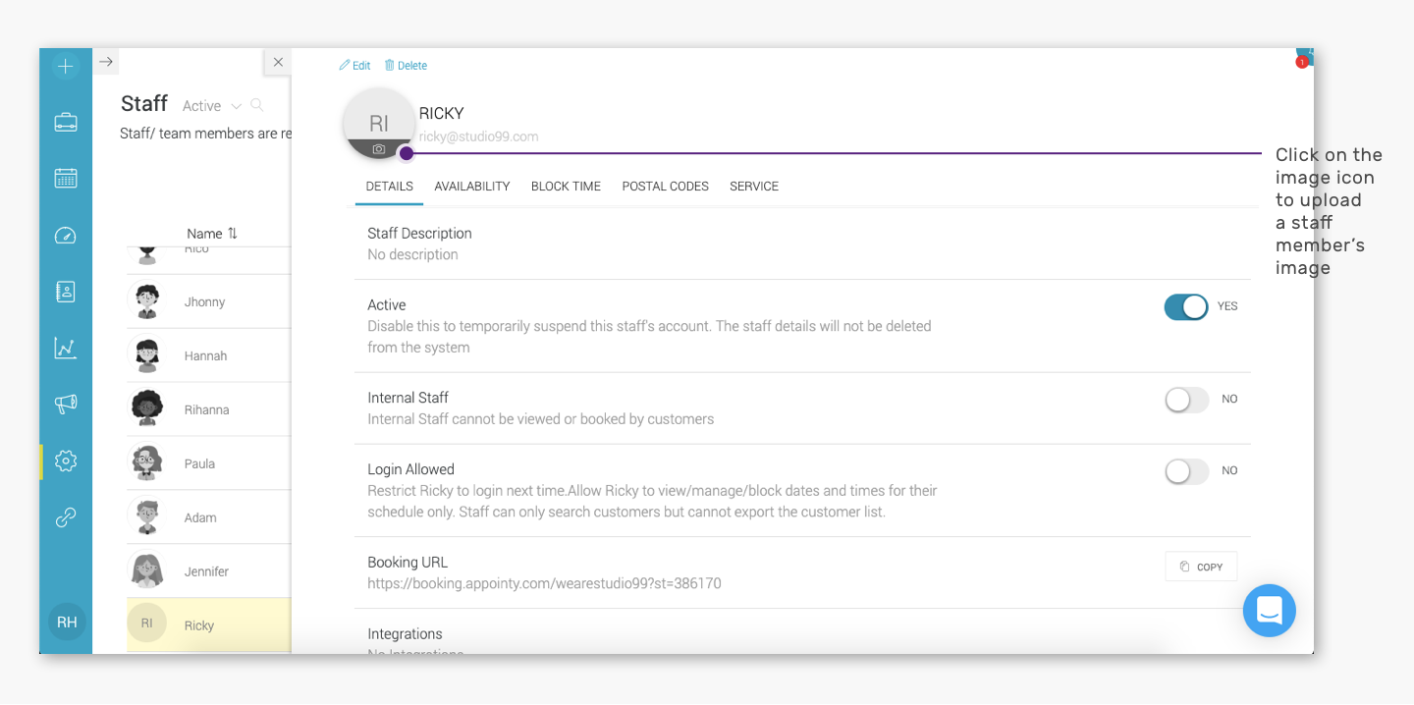Open the calendar icon in sidebar

66,179
